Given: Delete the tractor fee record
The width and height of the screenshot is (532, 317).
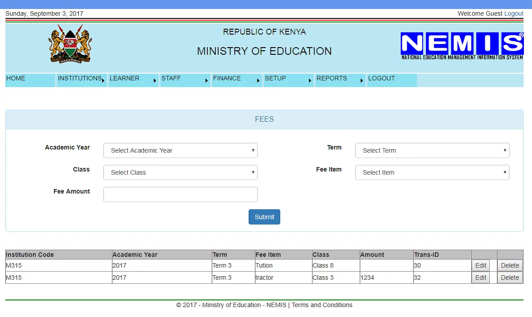Looking at the screenshot, I should click(x=510, y=277).
